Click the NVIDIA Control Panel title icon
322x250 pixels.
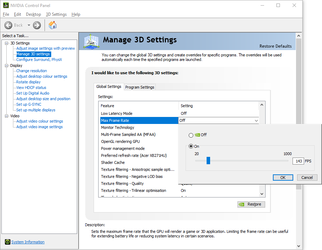point(6,5)
